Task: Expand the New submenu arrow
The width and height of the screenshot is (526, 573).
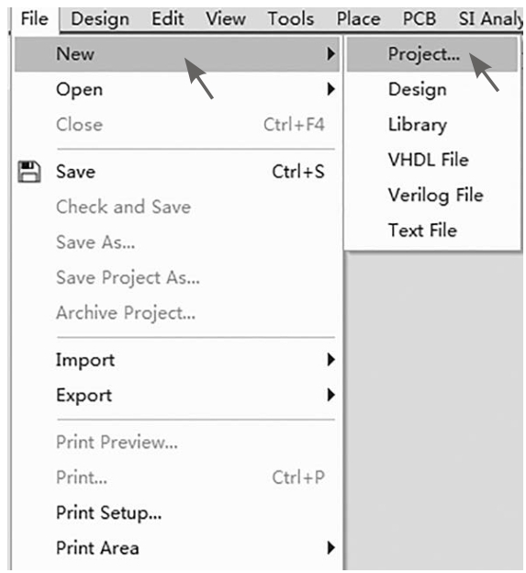Action: pyautogui.click(x=330, y=53)
